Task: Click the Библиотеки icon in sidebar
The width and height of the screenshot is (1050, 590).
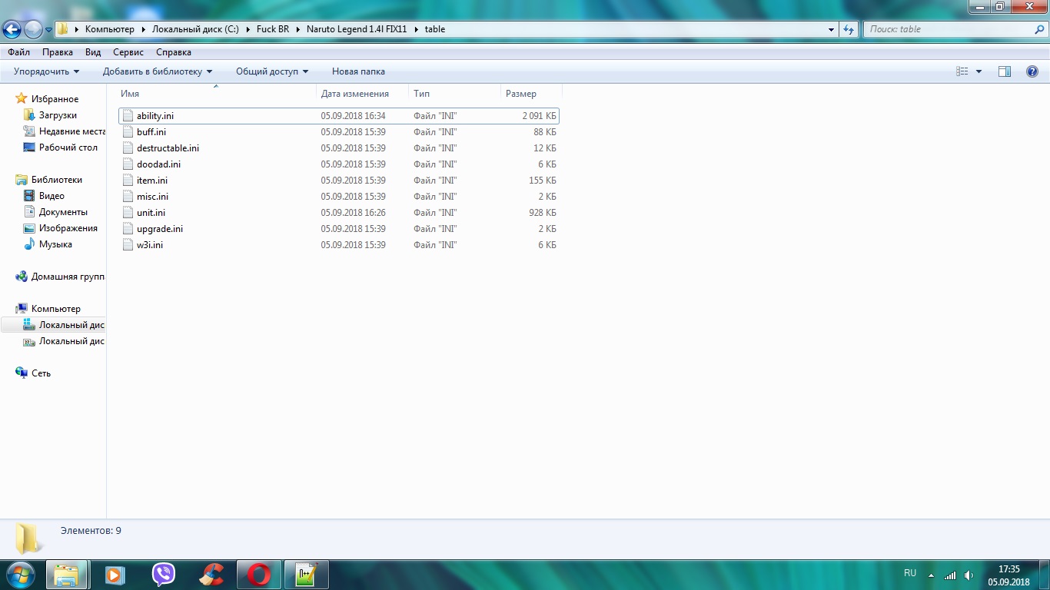Action: [22, 180]
